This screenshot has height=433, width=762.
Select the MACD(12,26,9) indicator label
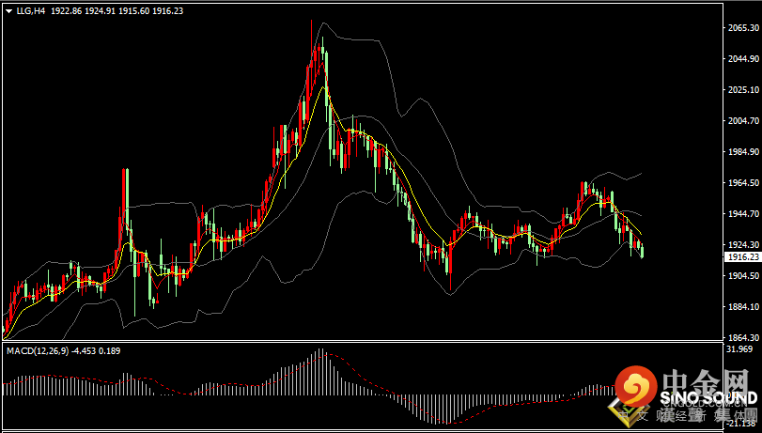(x=38, y=351)
